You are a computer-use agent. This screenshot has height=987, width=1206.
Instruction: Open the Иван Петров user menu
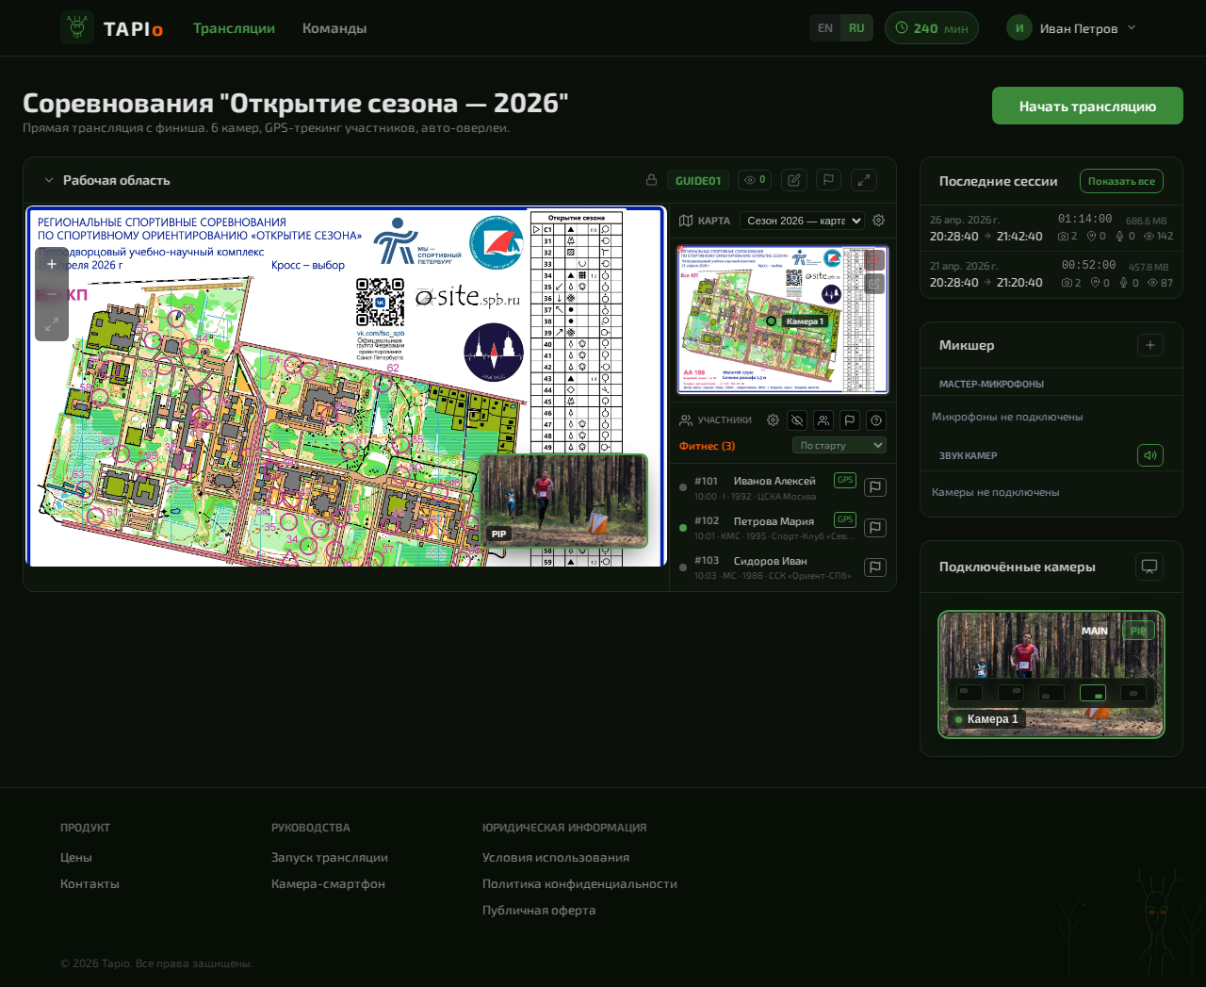click(1072, 28)
